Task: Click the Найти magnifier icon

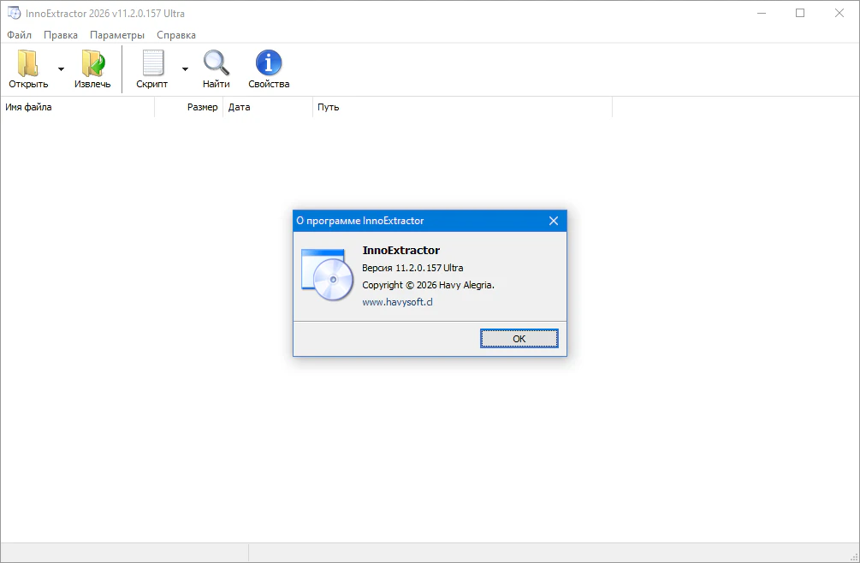Action: click(216, 64)
